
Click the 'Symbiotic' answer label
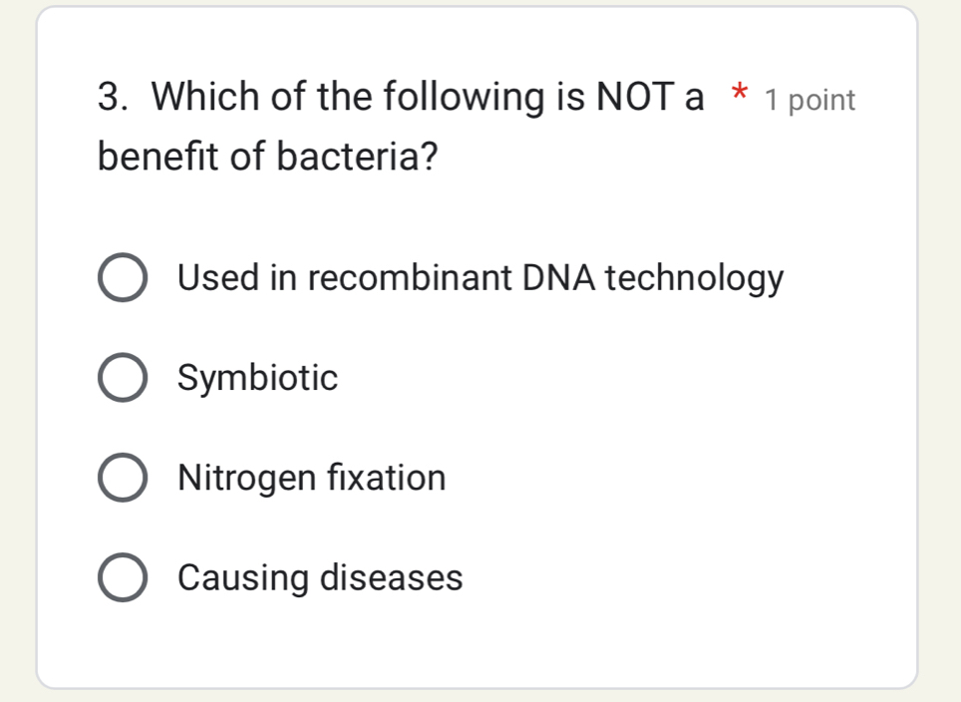tap(257, 377)
